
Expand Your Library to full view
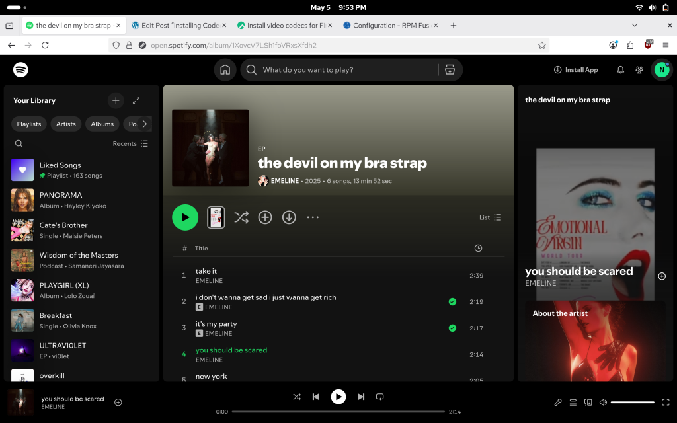136,100
